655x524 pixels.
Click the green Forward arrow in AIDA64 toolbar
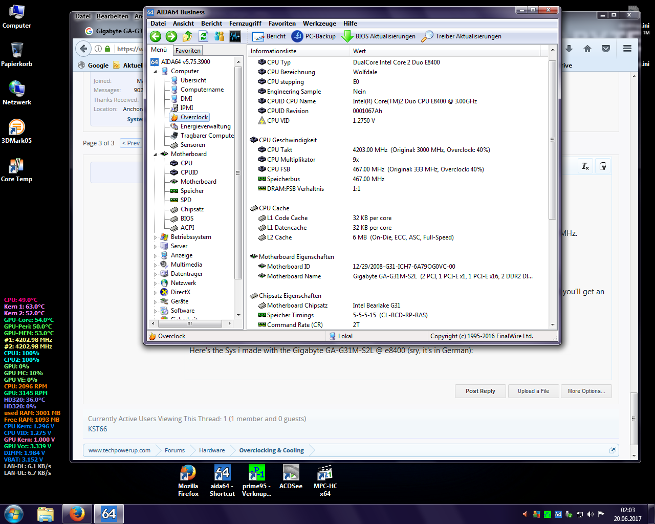tap(171, 36)
